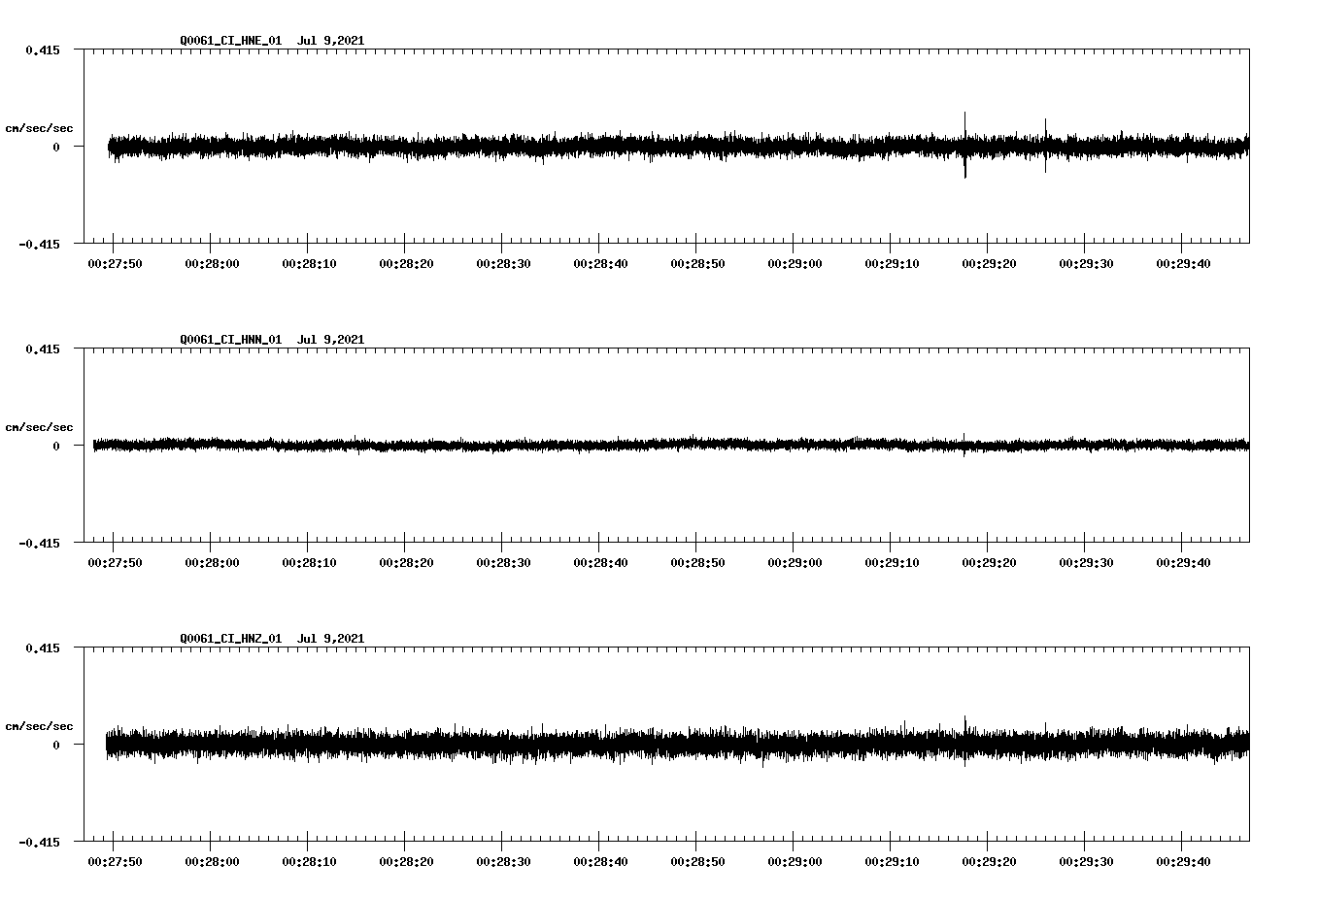1319x897 pixels.
Task: Select the Jul 9,2021 date label on HNE plot
Action: pyautogui.click(x=332, y=41)
